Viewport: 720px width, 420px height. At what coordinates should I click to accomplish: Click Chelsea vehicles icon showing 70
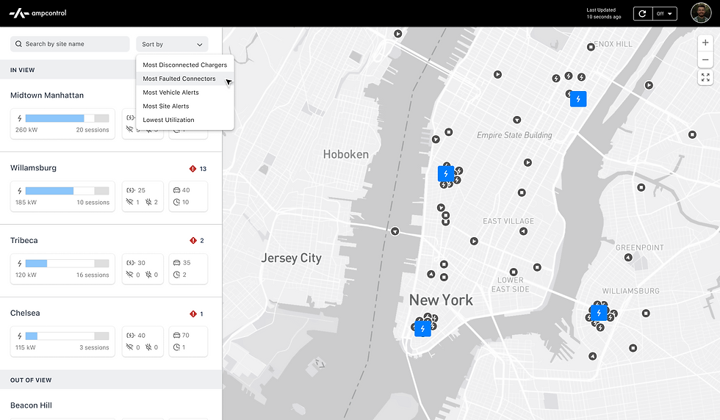click(176, 335)
